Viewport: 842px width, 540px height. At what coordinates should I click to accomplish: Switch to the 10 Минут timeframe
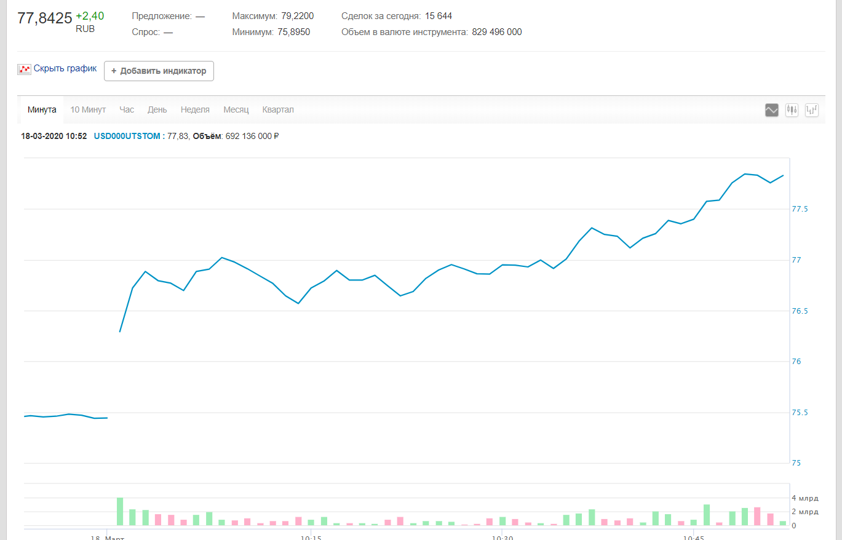click(x=88, y=109)
